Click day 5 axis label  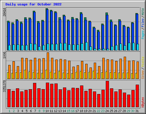27,111
